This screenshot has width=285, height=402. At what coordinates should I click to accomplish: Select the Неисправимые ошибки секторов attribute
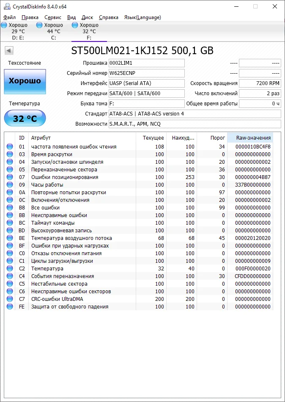coord(139,292)
